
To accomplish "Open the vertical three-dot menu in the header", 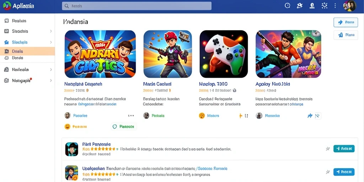I will (335, 6).
